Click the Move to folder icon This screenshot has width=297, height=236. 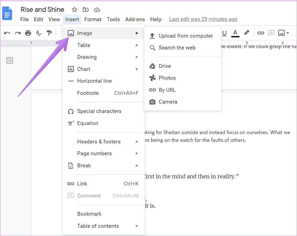click(x=86, y=9)
